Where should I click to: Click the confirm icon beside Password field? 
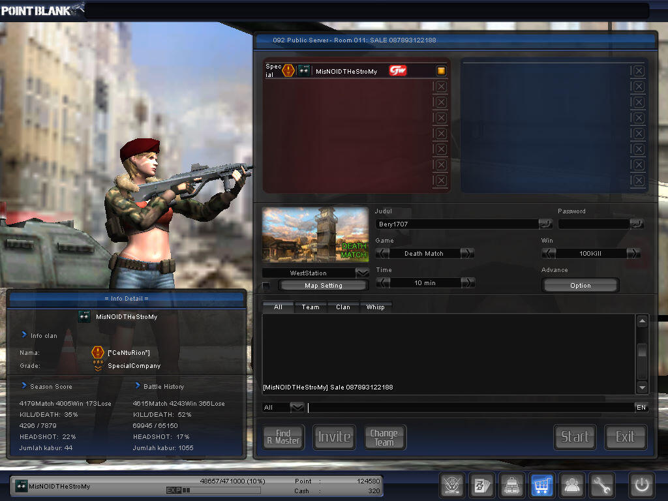pos(637,224)
